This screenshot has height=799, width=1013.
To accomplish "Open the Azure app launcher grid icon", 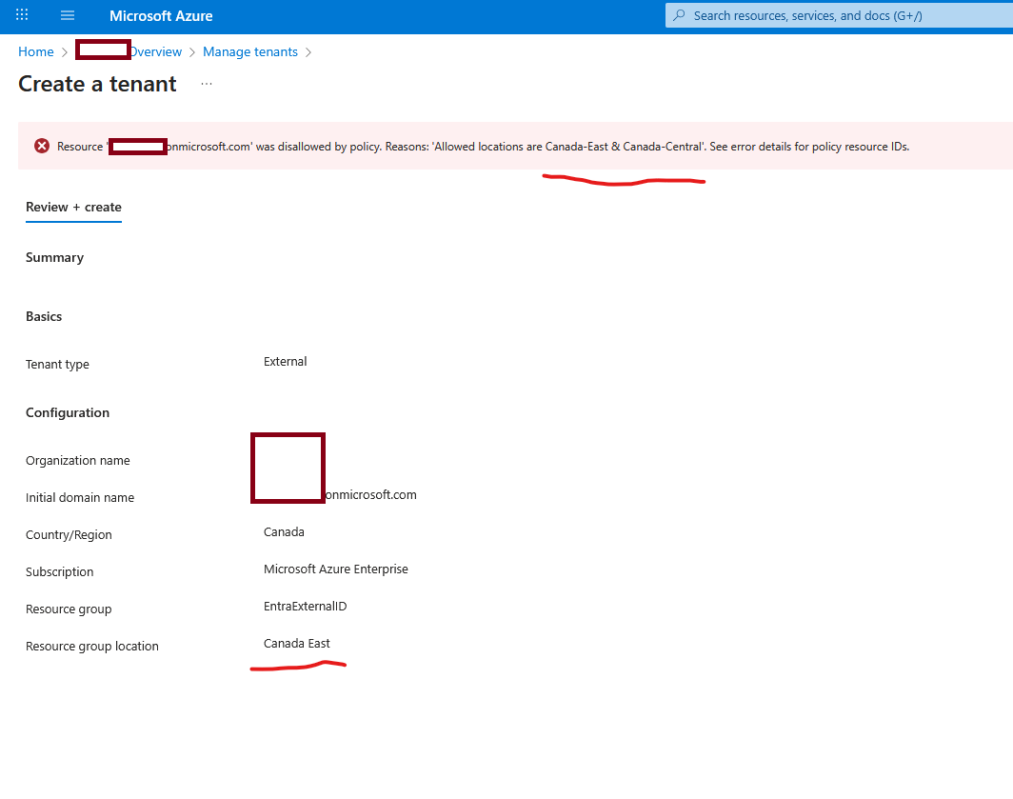I will coord(21,15).
